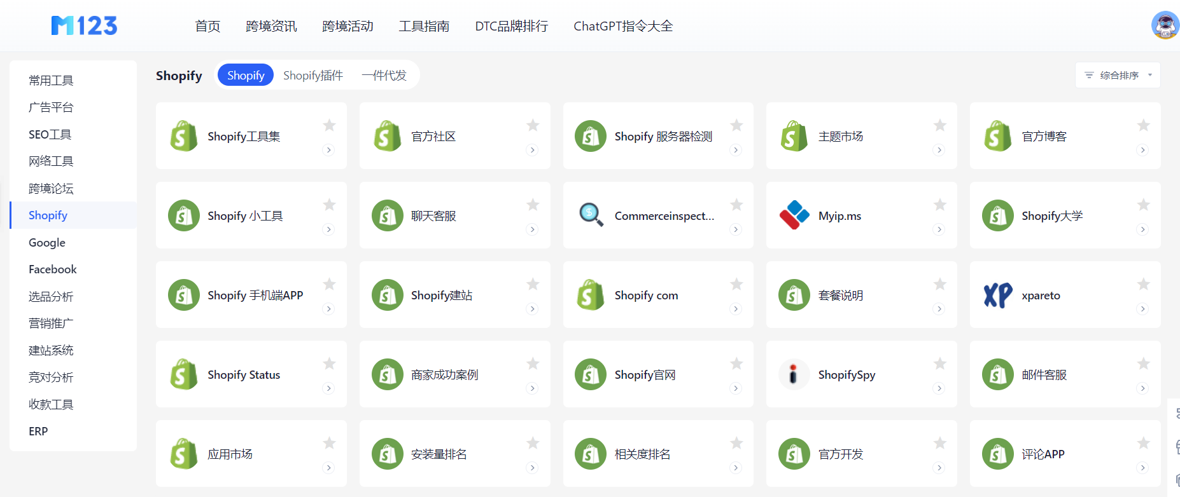Open DTC品牌排行 navigation item
The image size is (1180, 497).
[x=512, y=26]
